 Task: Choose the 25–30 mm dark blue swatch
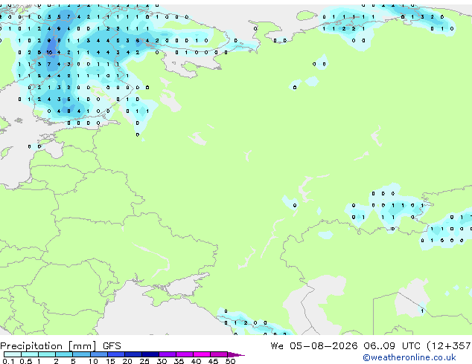point(150,354)
